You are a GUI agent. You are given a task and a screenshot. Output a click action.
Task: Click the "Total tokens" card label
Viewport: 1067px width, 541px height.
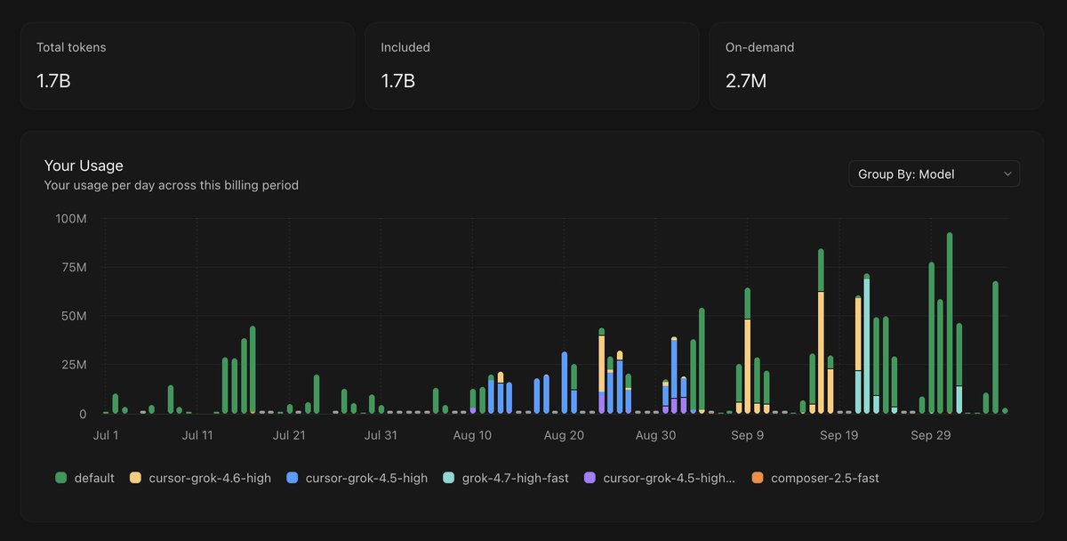[x=71, y=47]
